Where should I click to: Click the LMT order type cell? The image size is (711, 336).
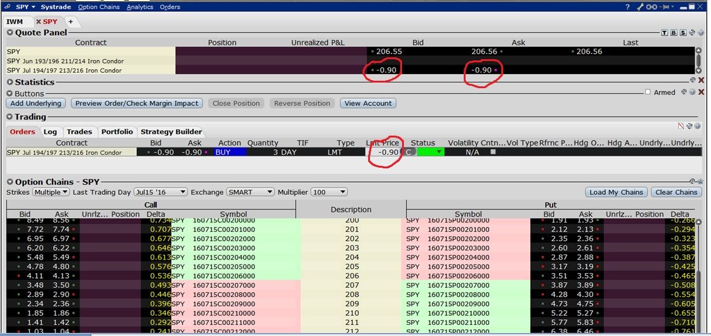335,152
